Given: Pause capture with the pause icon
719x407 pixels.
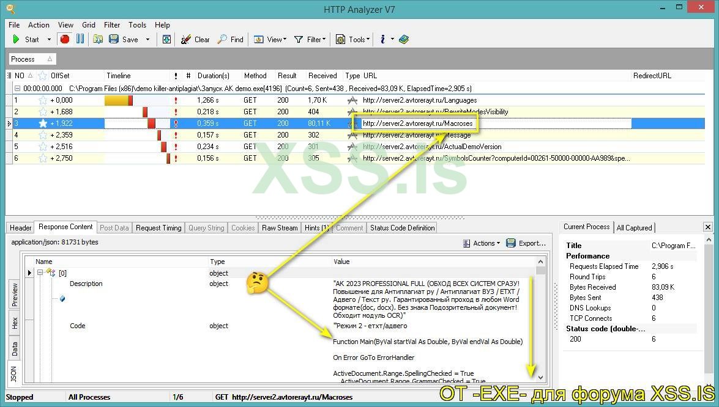Looking at the screenshot, I should [80, 39].
